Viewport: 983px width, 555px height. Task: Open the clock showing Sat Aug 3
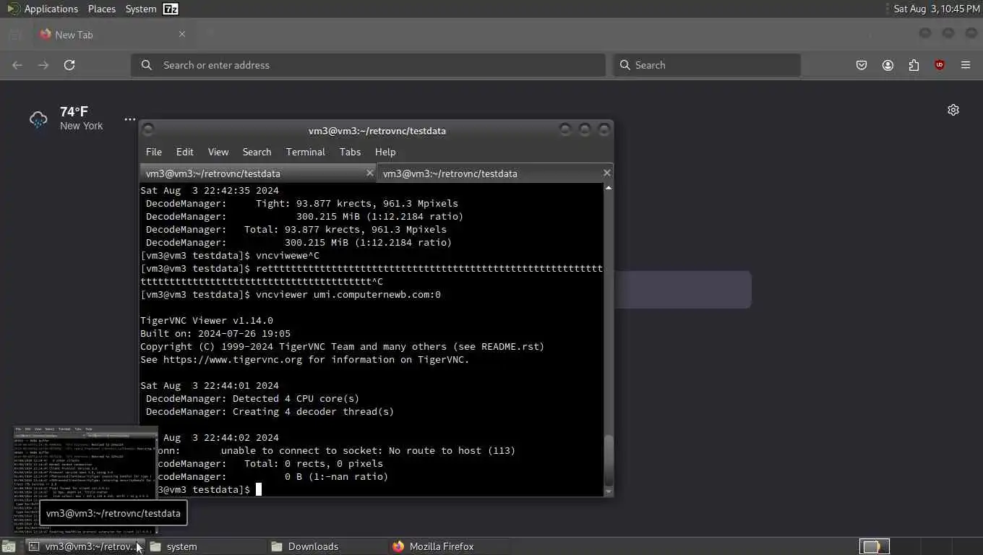click(937, 9)
